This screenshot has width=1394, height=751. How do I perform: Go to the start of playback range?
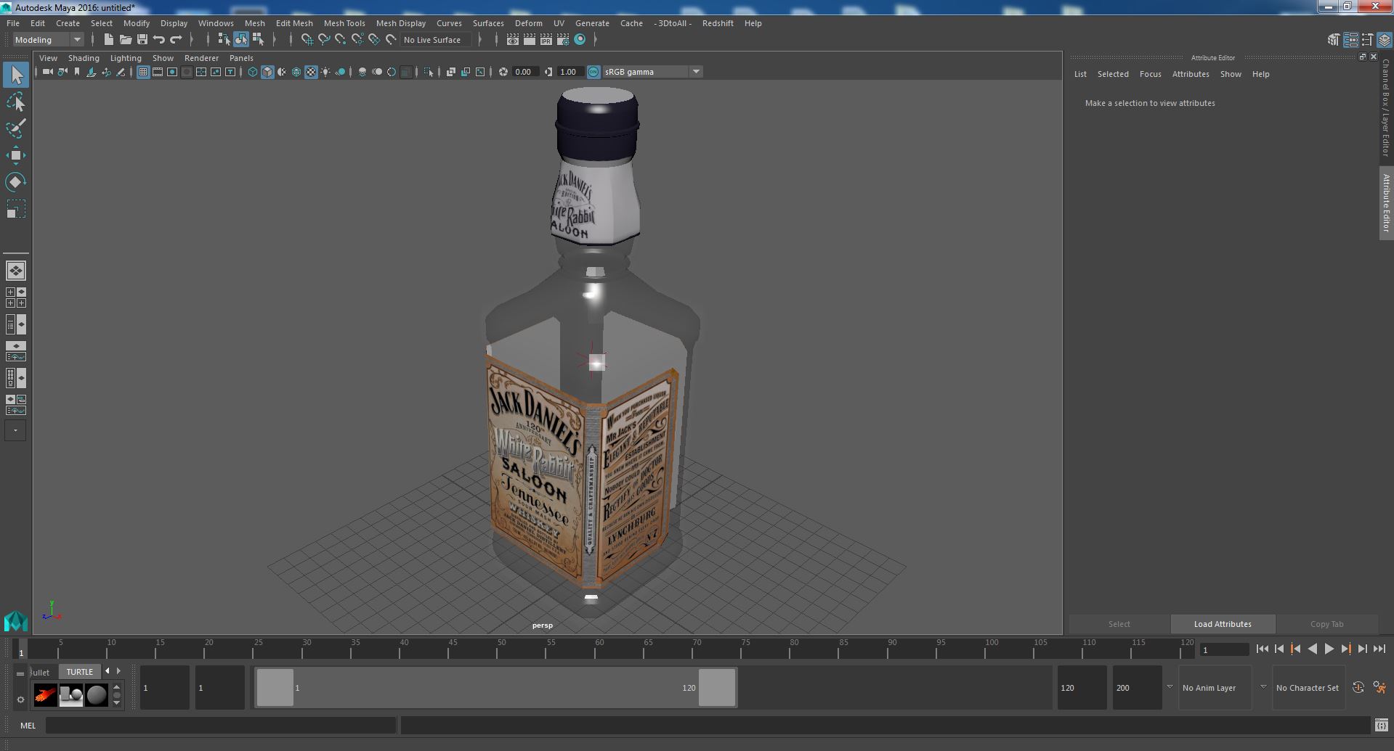pos(1262,649)
